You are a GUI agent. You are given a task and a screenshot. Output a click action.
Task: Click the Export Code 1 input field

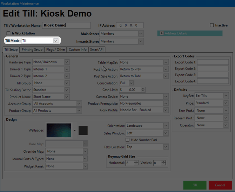click(213, 62)
